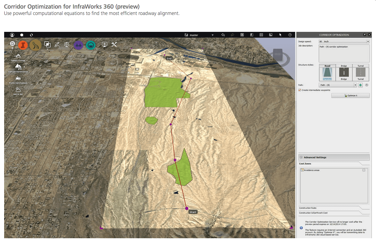The width and height of the screenshot is (376, 243).
Task: Open the Terrain Themes tool
Action: point(18,56)
